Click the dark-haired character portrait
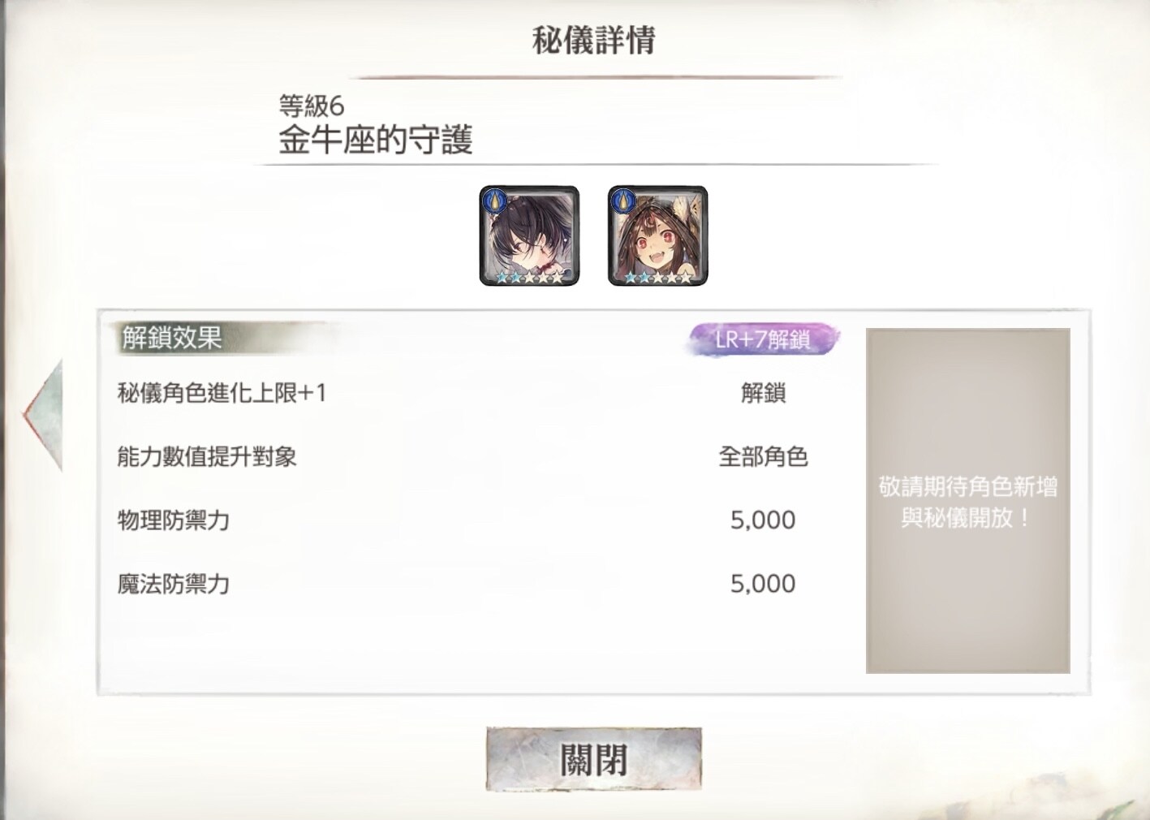 coord(529,235)
